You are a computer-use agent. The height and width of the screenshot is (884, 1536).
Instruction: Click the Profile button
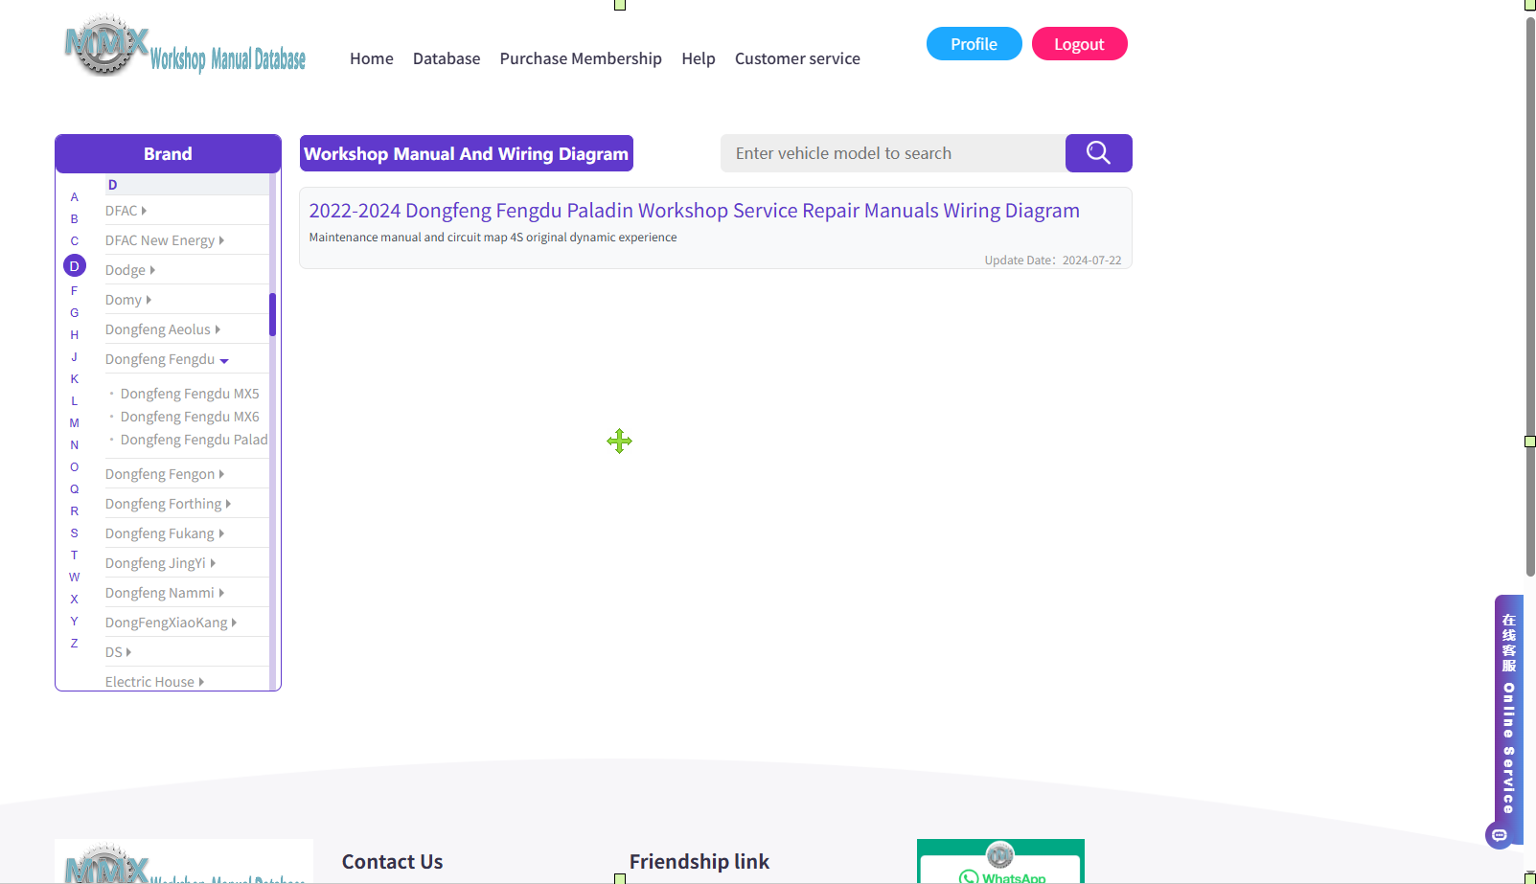(x=974, y=44)
